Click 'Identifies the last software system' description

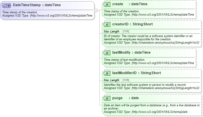click(145, 85)
